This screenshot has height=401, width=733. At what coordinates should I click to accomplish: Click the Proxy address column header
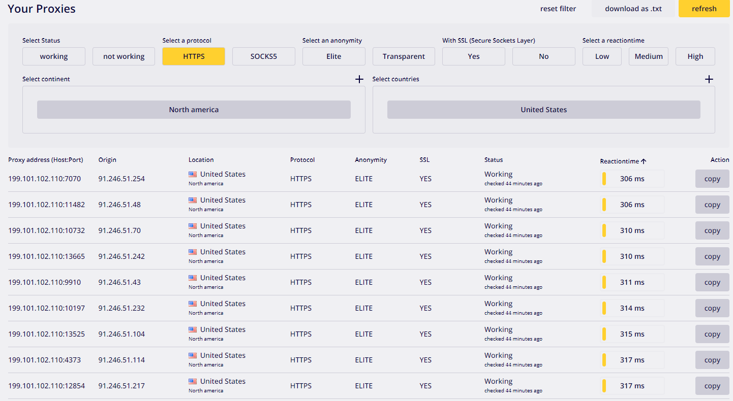point(45,160)
